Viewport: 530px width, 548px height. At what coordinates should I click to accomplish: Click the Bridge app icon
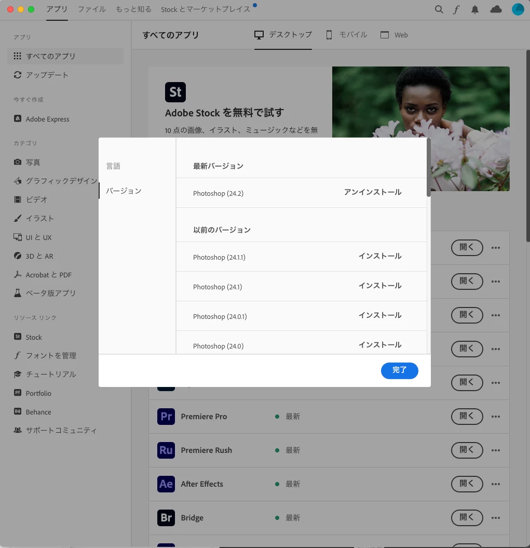pos(166,517)
